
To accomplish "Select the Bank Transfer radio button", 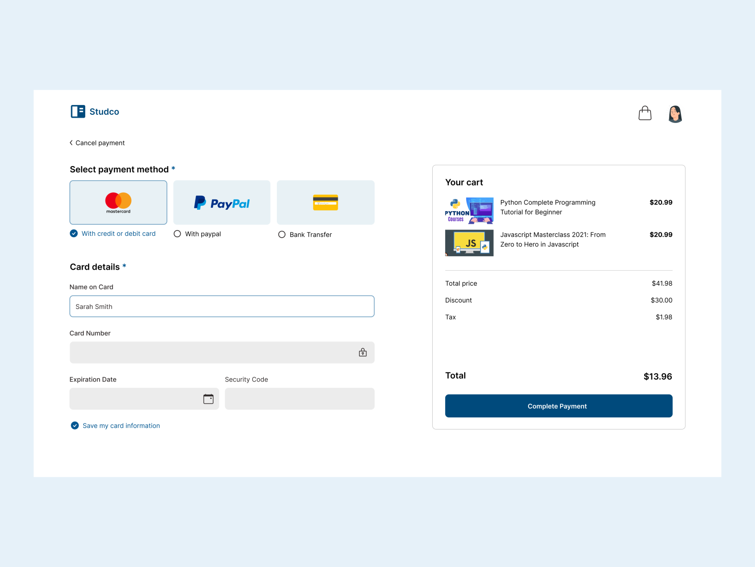I will [x=282, y=234].
